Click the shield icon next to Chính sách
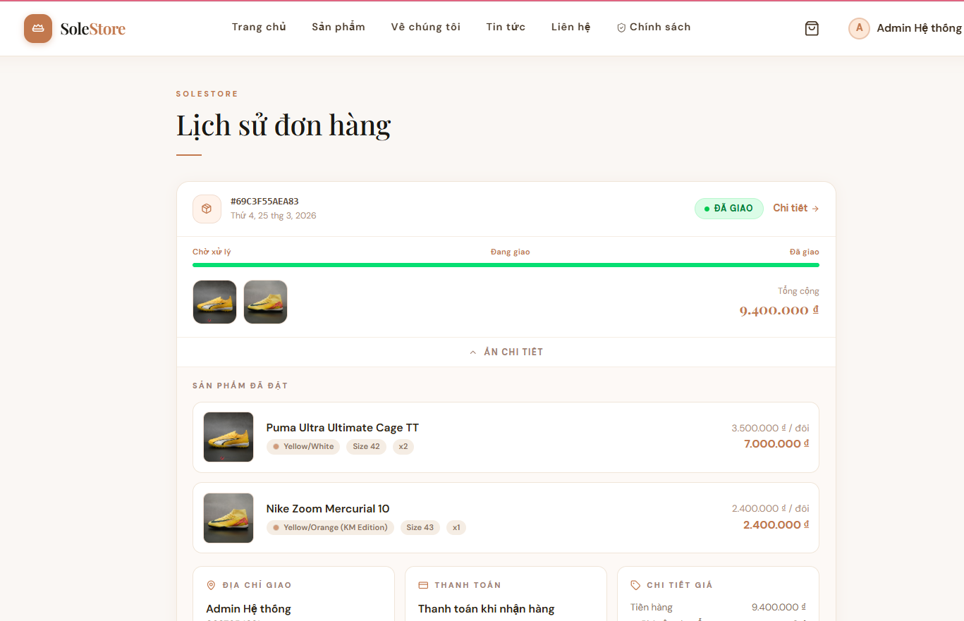The width and height of the screenshot is (964, 621). click(x=621, y=27)
